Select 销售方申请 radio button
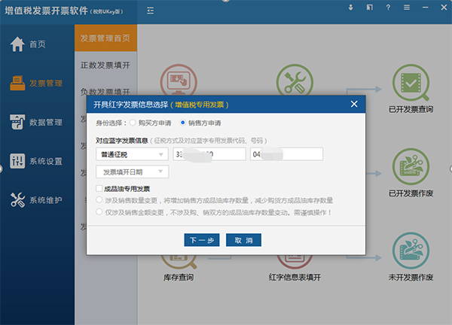Image resolution: width=452 pixels, height=325 pixels. (183, 122)
